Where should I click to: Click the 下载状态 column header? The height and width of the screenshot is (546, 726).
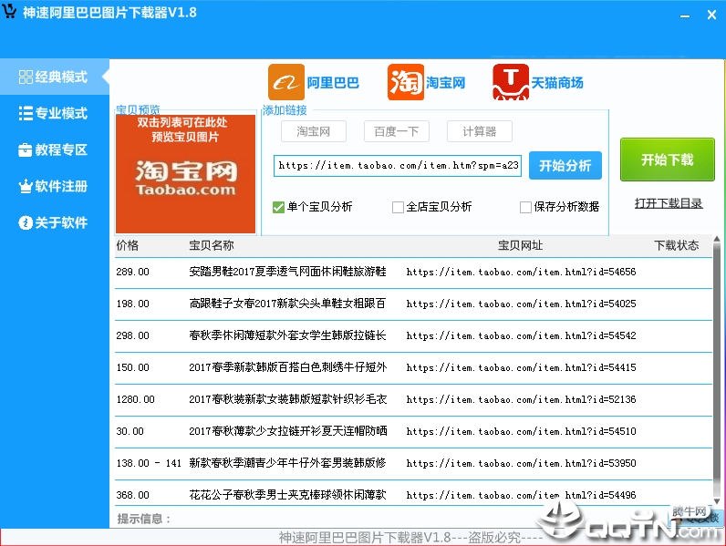tap(677, 245)
